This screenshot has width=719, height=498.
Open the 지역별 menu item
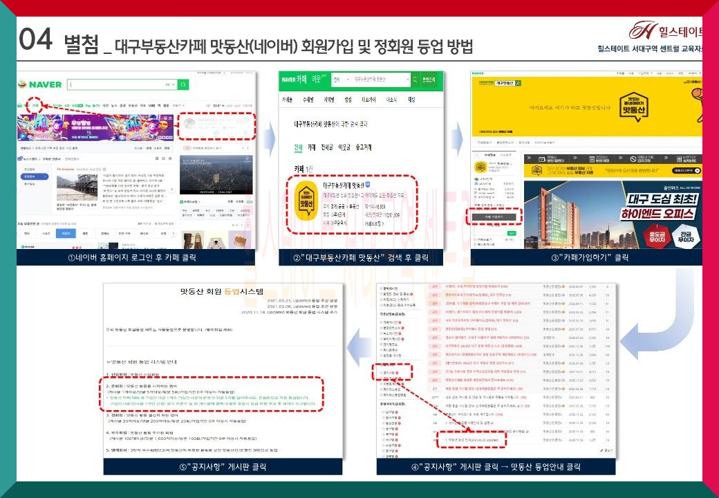329,100
